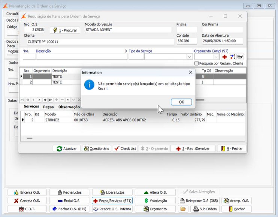Click Exclui O.S. button
The image size is (278, 217).
(69, 201)
